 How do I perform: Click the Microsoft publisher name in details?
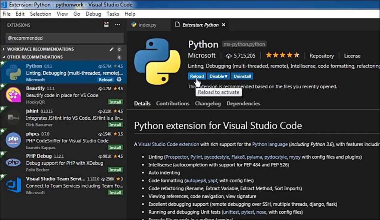(x=202, y=55)
